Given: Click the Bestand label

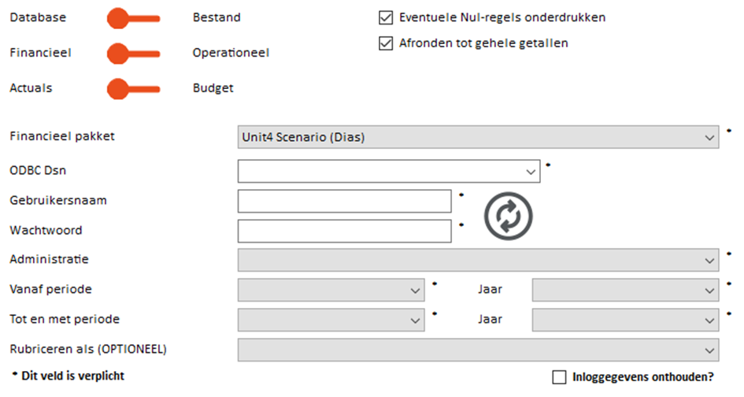Looking at the screenshot, I should [217, 17].
